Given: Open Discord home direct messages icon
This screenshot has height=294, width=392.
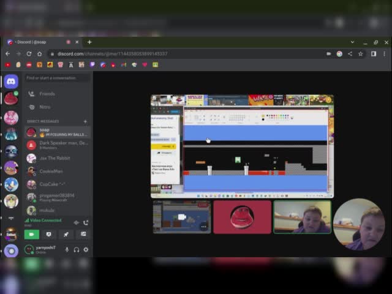Looking at the screenshot, I should click(11, 81).
